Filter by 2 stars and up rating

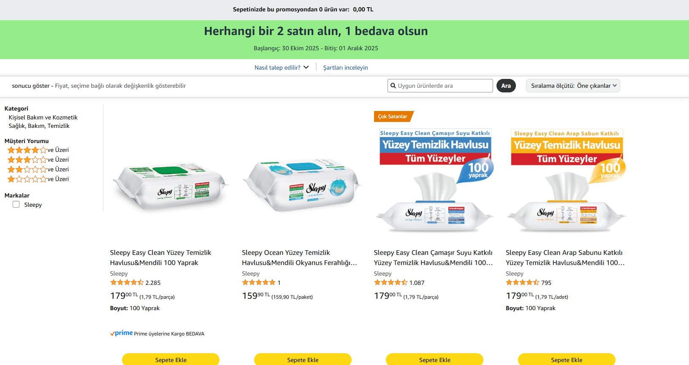coord(38,169)
